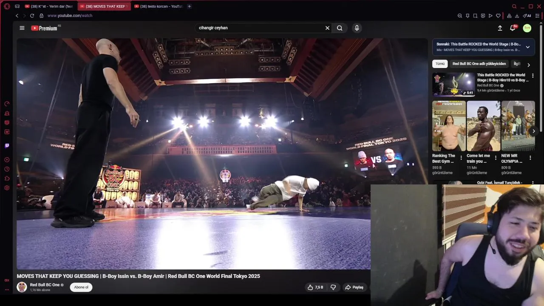Open options for NEW MR OLYMPIA short
Viewport: 544px width, 306px height.
pyautogui.click(x=530, y=158)
